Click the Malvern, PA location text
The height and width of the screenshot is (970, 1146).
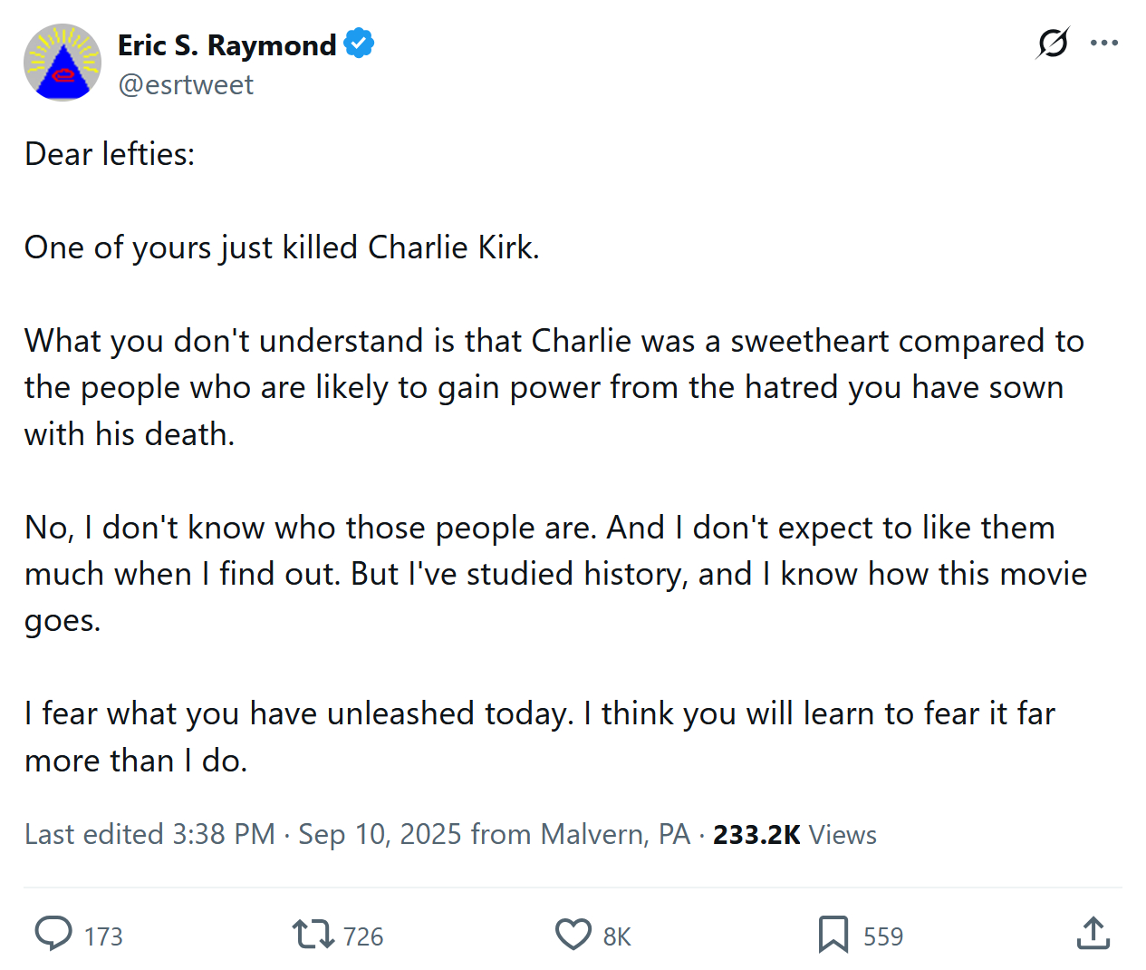615,834
